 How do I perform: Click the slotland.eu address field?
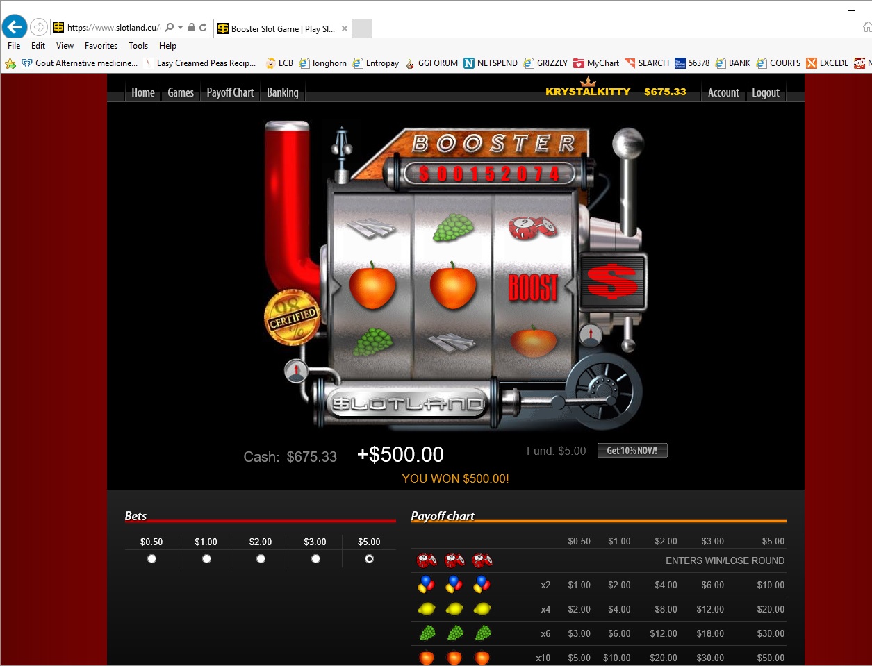(113, 28)
